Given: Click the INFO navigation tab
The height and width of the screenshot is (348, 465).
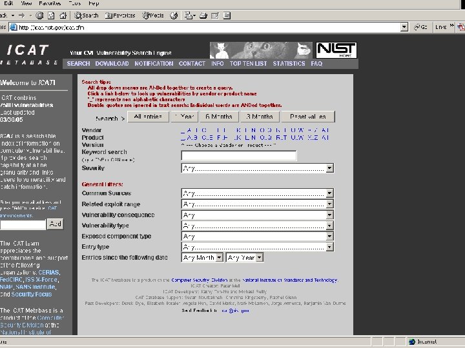Looking at the screenshot, I should (218, 63).
